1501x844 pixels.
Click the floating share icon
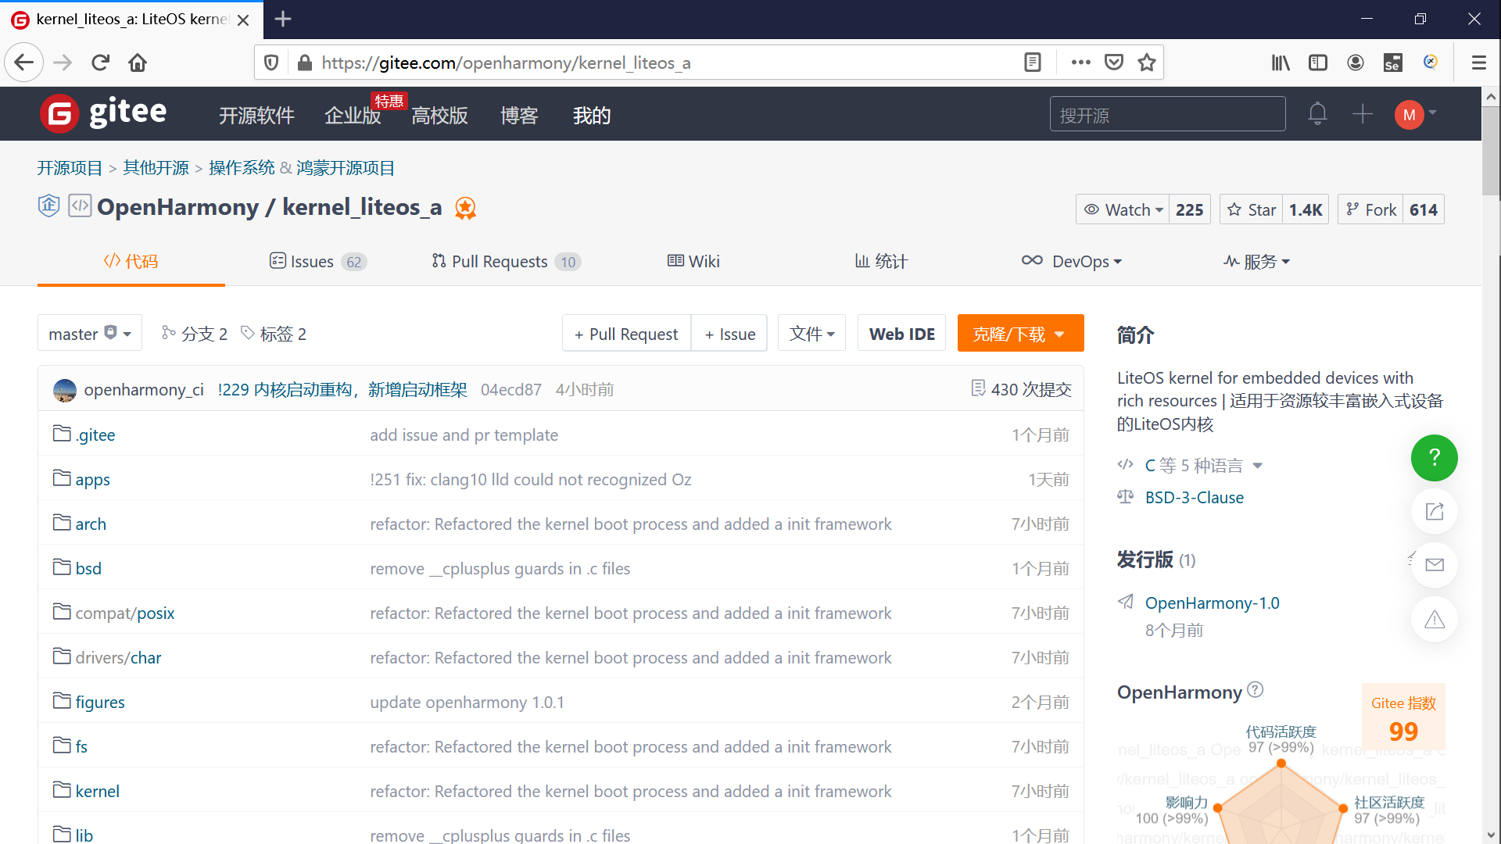tap(1434, 512)
